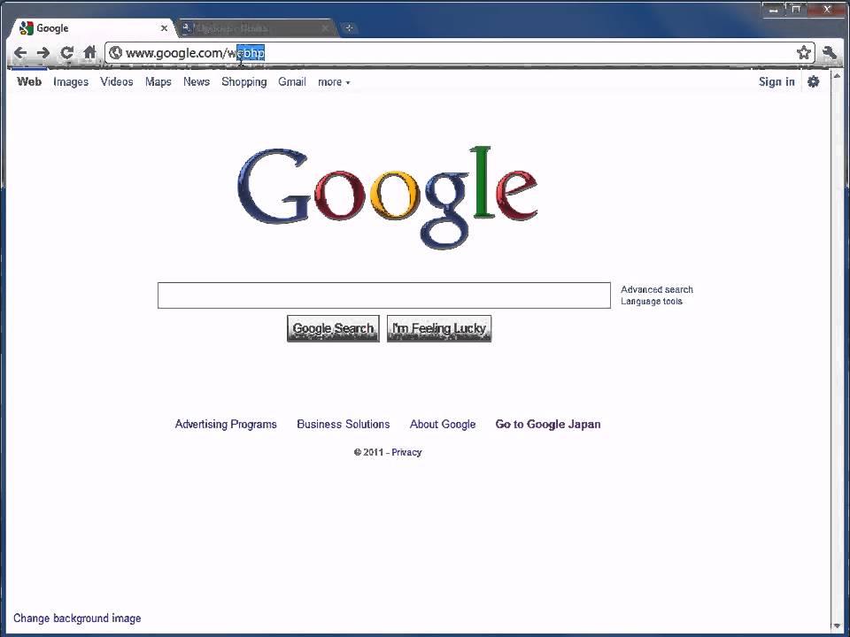This screenshot has height=637, width=850.
Task: Reload the page with the refresh icon
Action: click(66, 52)
